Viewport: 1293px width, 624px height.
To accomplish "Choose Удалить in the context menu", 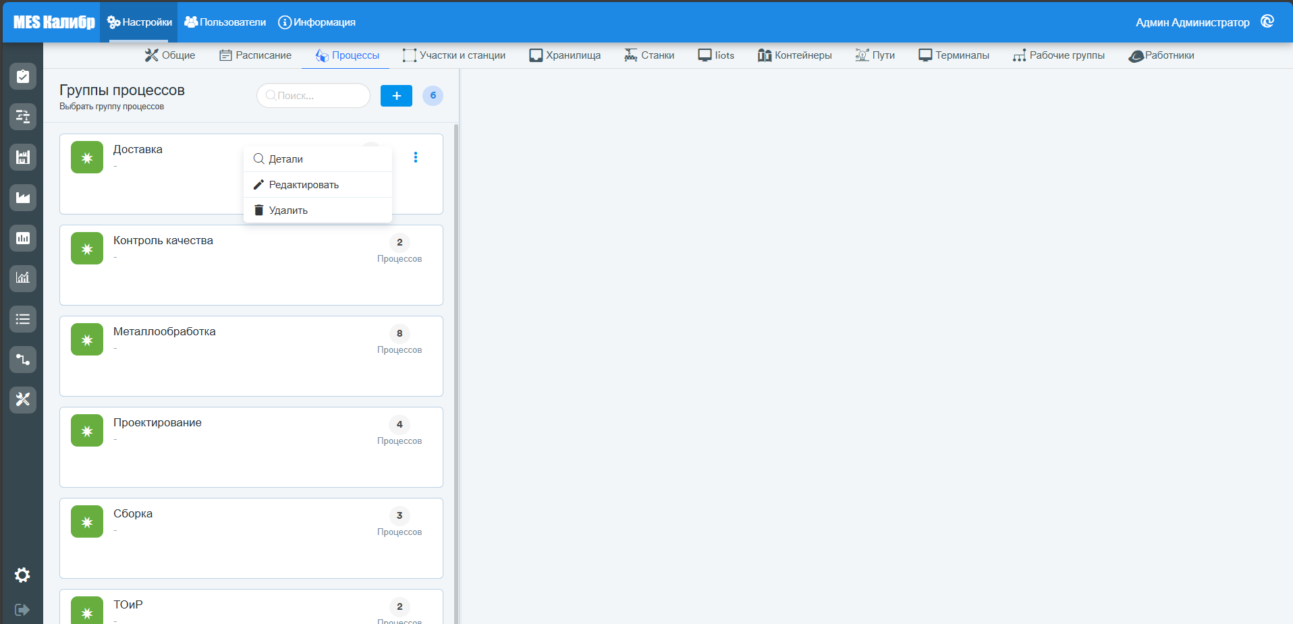I will pos(318,210).
